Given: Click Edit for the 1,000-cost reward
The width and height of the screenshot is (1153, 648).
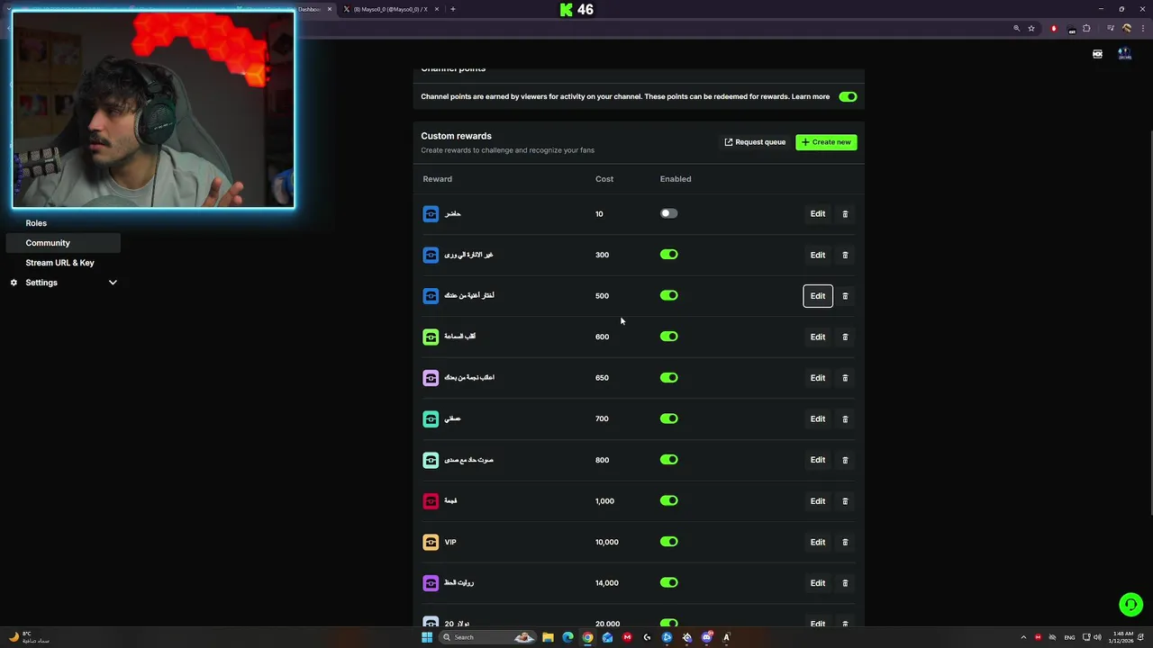Looking at the screenshot, I should point(818,501).
